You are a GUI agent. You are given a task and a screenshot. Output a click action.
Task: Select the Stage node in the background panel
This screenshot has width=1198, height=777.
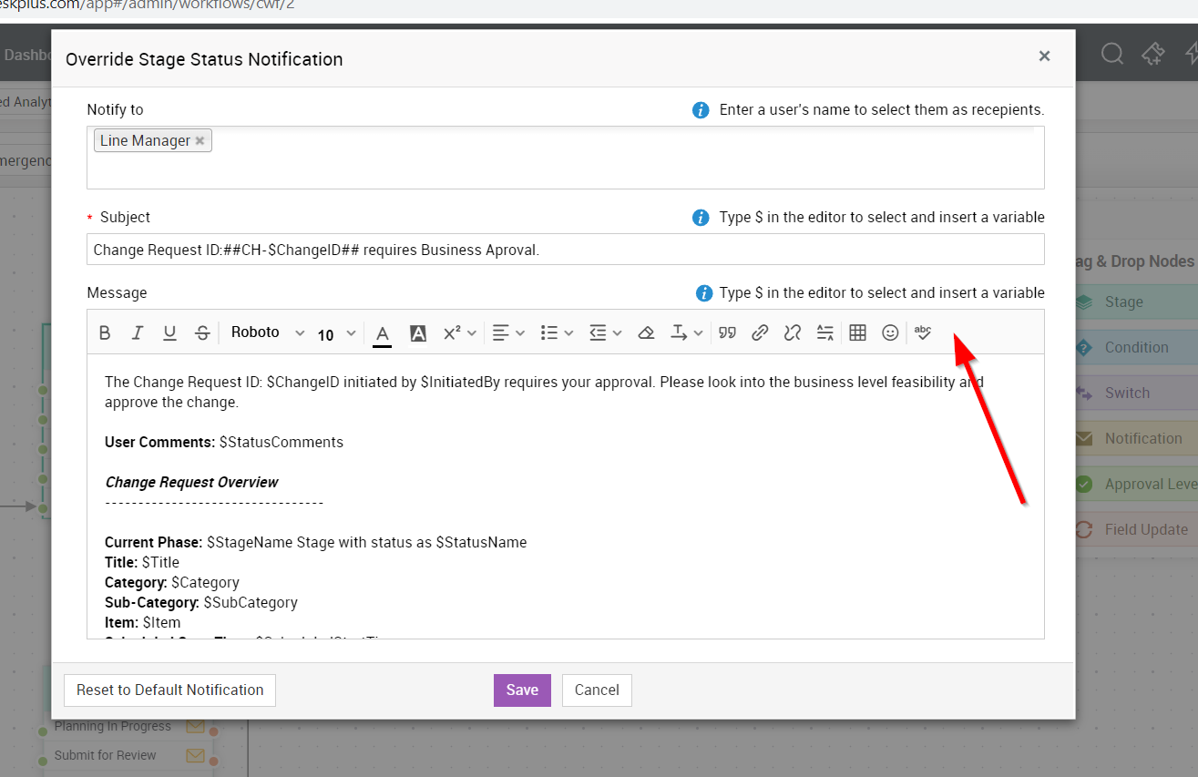(1137, 302)
